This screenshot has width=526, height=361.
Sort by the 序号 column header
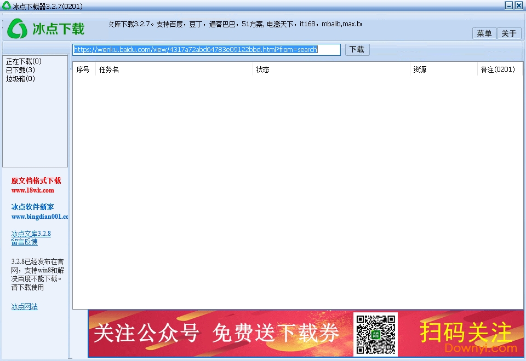(83, 69)
